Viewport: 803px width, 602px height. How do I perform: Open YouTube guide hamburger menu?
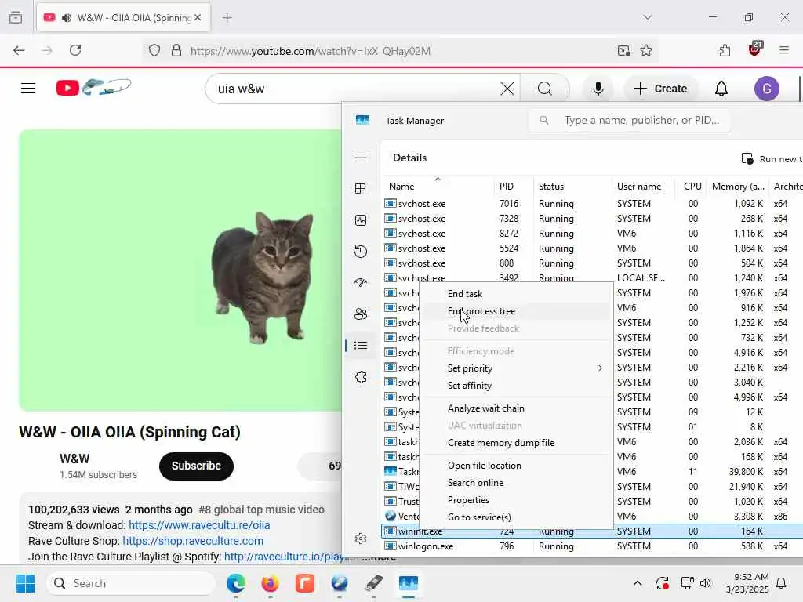(28, 89)
